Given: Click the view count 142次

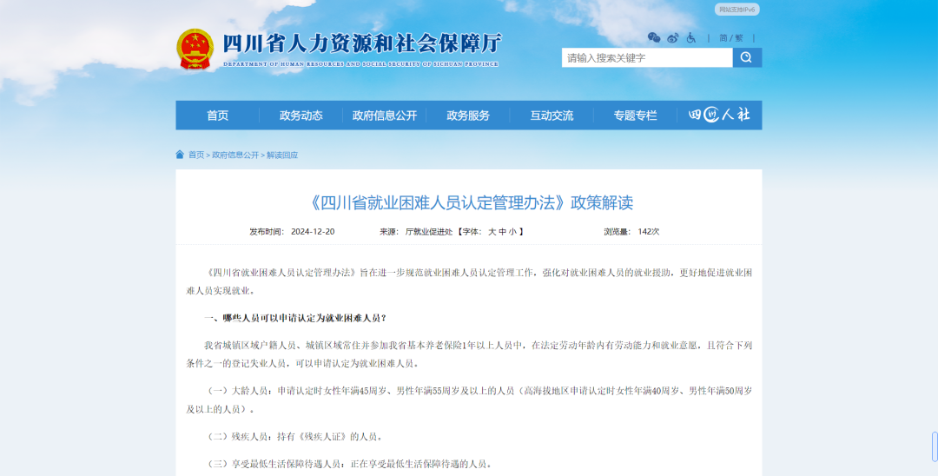Looking at the screenshot, I should click(x=649, y=231).
